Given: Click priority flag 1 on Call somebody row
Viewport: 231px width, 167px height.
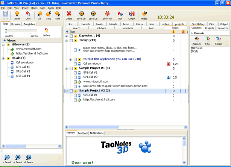Looking at the screenshot, I should pyautogui.click(x=169, y=64).
